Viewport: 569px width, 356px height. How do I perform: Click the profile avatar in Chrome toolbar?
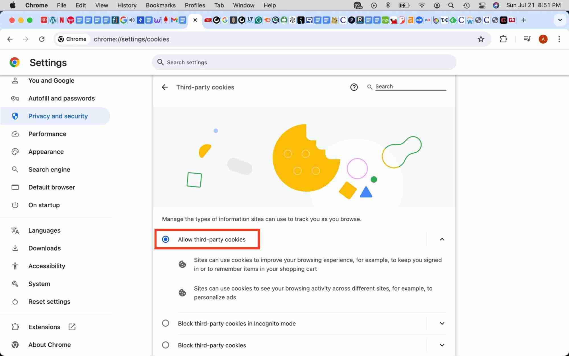click(543, 39)
